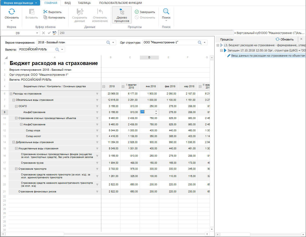Click the formula bar input field
This screenshot has width=306, height=237.
pos(145,33)
